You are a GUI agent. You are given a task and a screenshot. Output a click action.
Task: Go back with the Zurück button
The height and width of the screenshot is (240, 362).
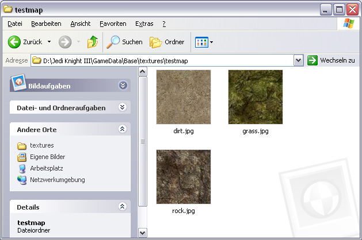(25, 42)
